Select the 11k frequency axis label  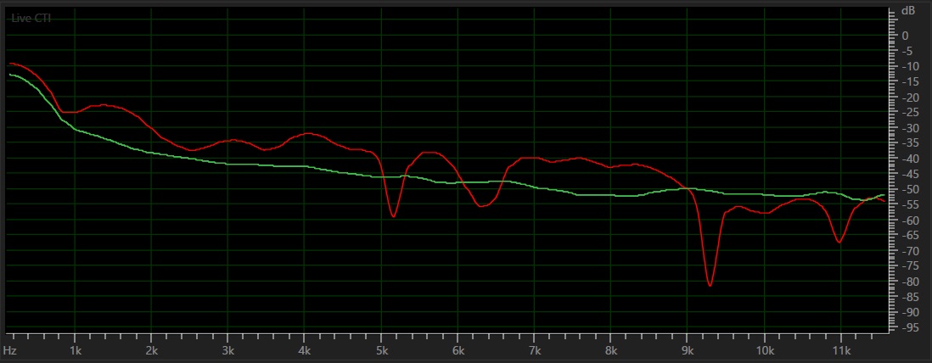coord(841,349)
